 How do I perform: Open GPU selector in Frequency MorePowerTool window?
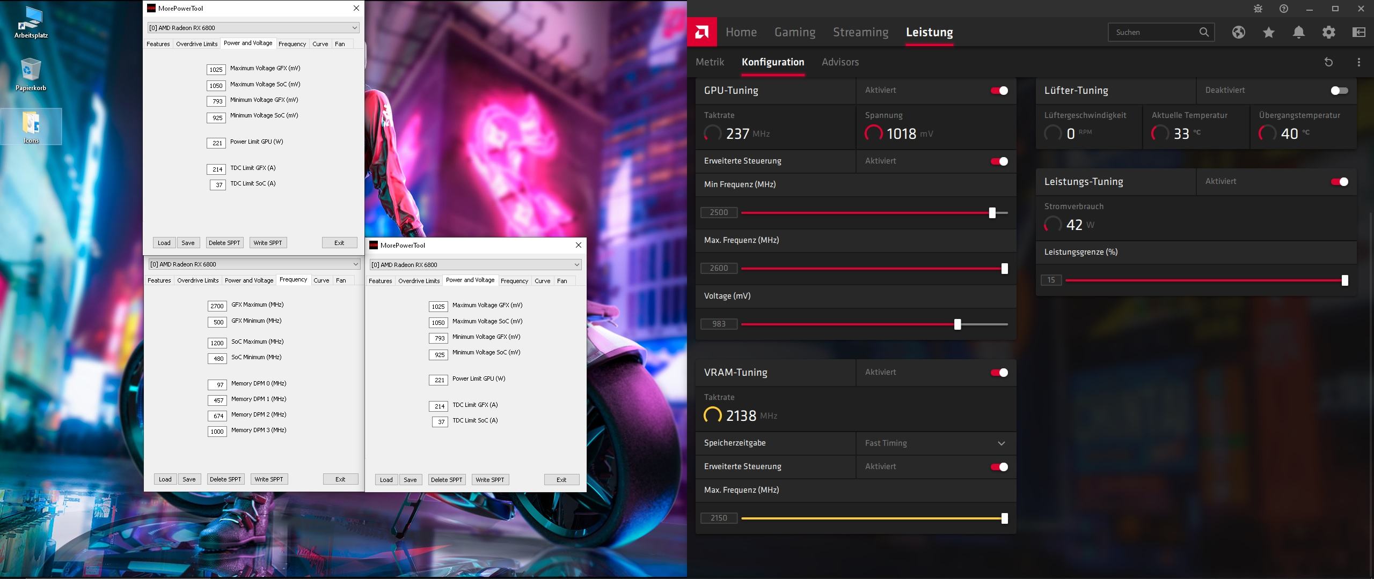click(x=254, y=264)
